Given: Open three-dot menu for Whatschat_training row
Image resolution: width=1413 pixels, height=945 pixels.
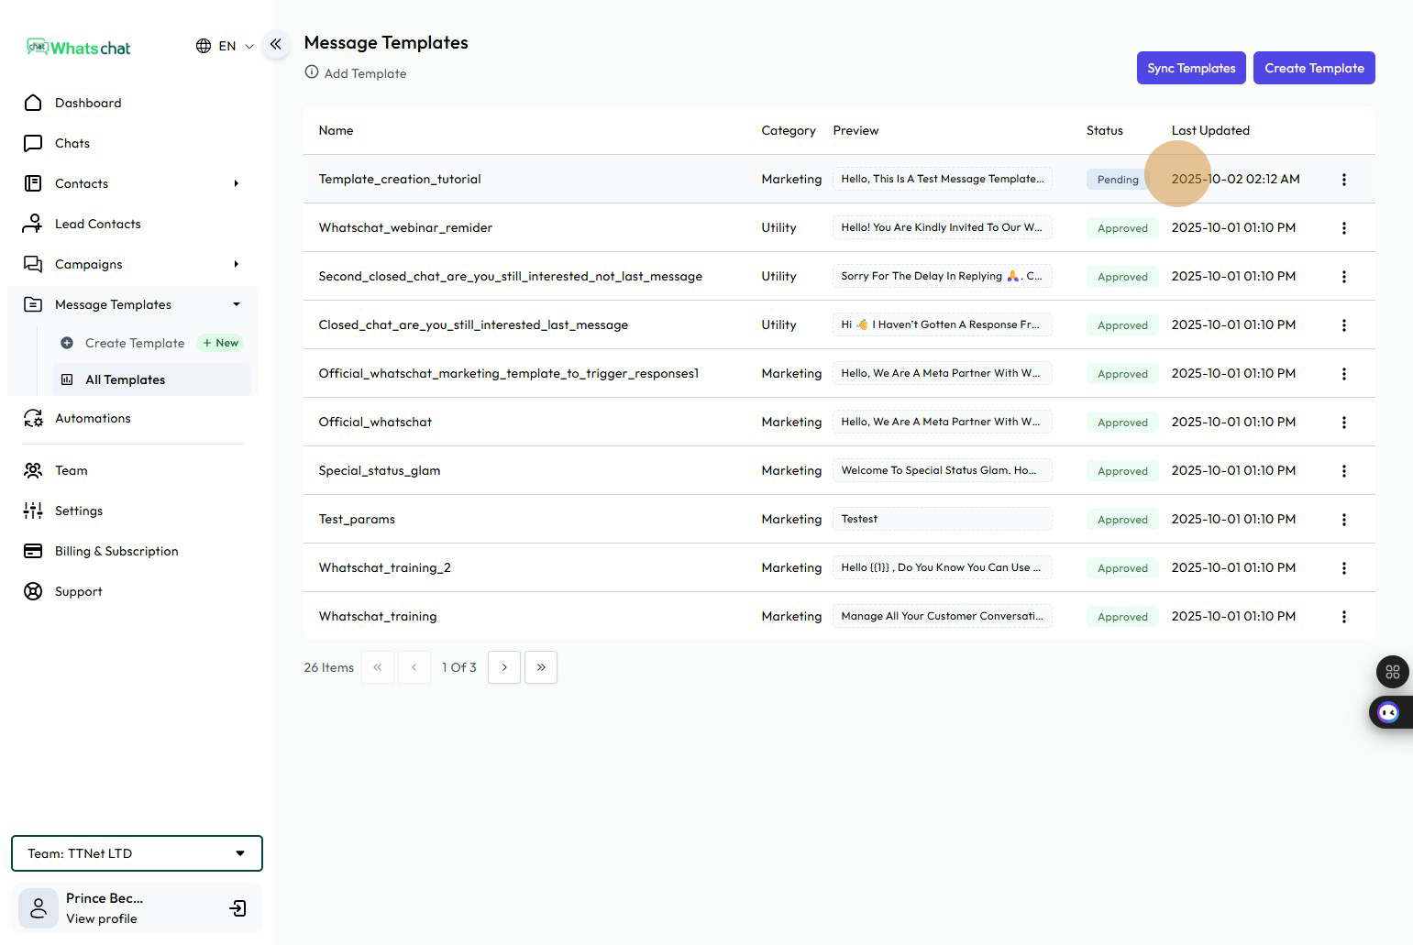Looking at the screenshot, I should [x=1343, y=617].
